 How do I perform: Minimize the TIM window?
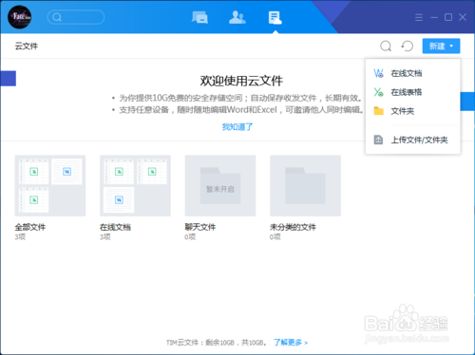(434, 17)
